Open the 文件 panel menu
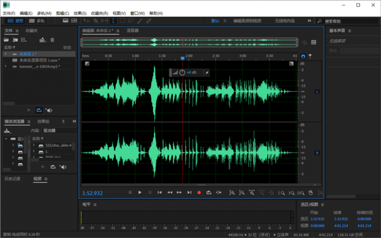The image size is (381, 238). [17, 31]
